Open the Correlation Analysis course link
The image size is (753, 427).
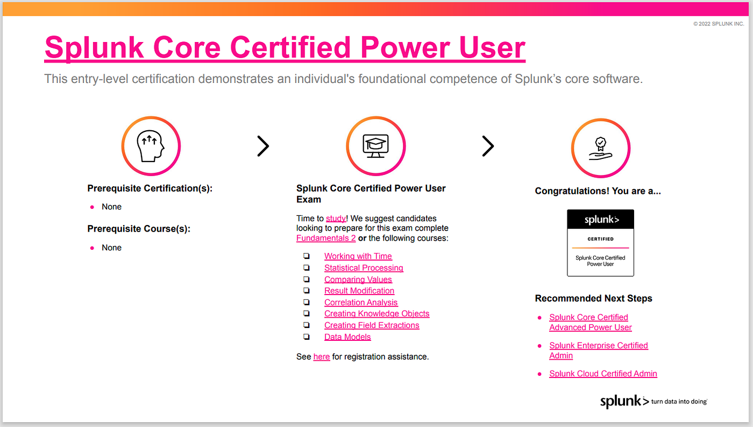361,303
